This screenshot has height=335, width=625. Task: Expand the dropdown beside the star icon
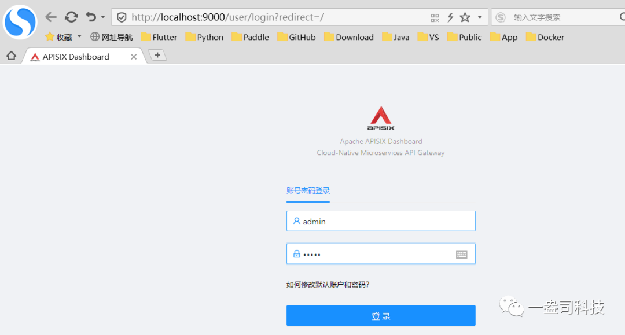(x=480, y=17)
